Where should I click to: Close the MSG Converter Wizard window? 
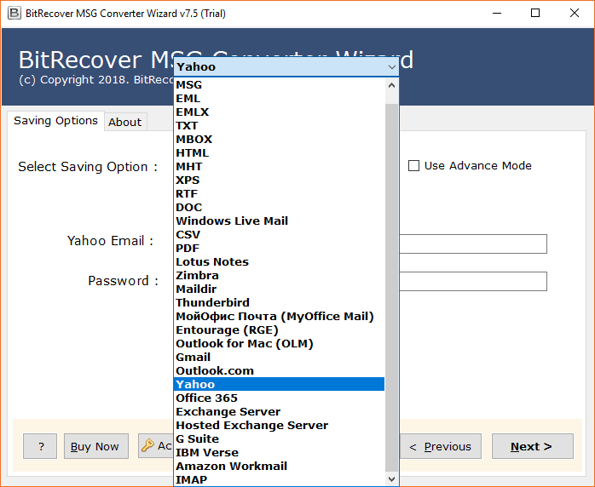(575, 14)
